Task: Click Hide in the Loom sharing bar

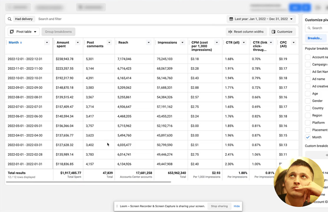Action: 237,206
